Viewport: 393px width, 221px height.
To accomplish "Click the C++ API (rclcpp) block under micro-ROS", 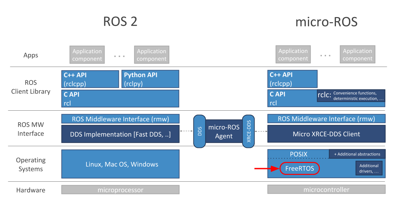I will (x=292, y=79).
